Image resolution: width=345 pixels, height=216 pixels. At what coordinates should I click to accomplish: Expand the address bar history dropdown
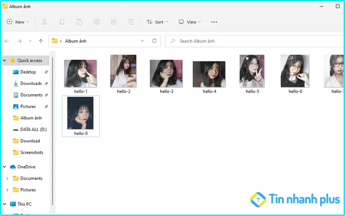point(143,41)
